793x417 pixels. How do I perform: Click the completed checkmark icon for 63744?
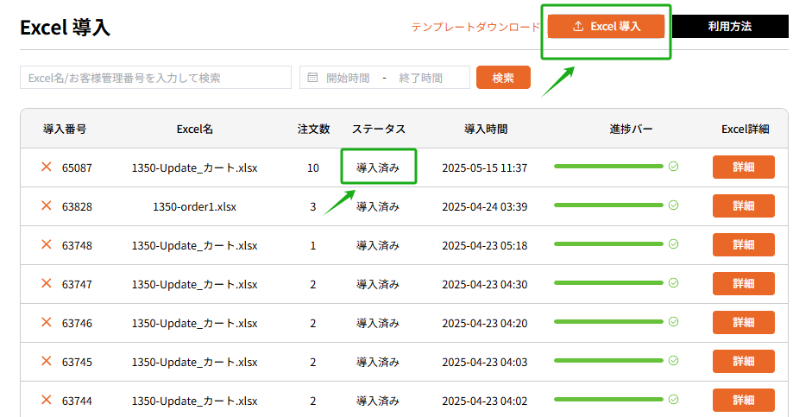(x=673, y=399)
